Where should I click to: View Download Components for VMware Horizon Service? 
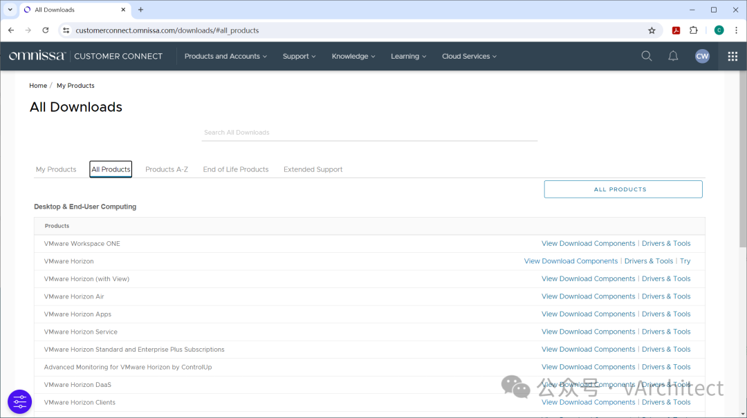[589, 332]
